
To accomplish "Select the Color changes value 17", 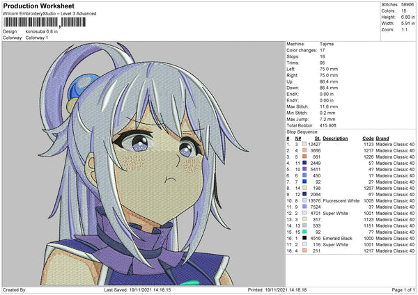I will pyautogui.click(x=323, y=50).
